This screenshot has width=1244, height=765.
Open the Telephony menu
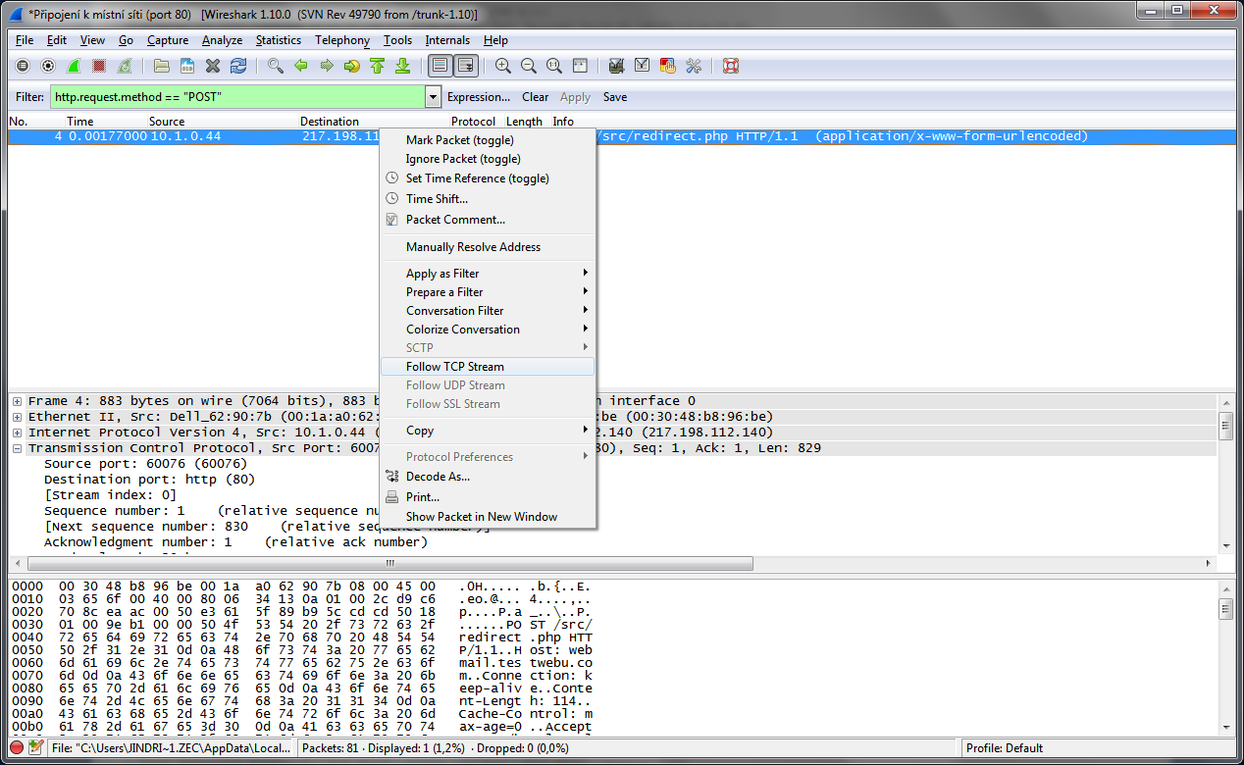342,40
